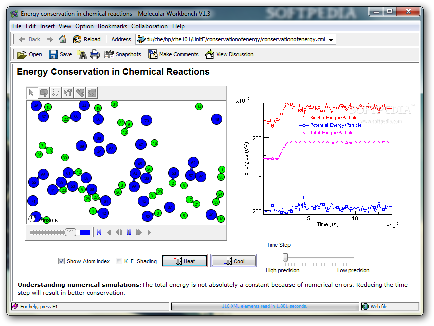
Task: Click the XML elements loading progress bar
Action: [x=264, y=306]
